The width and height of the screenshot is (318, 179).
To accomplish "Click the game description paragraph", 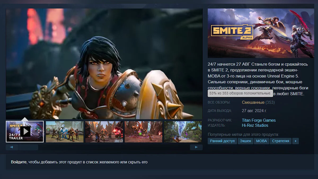I will tap(258, 79).
